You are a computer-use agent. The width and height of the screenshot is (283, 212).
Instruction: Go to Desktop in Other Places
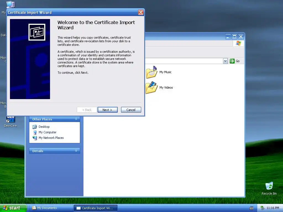coord(44,127)
